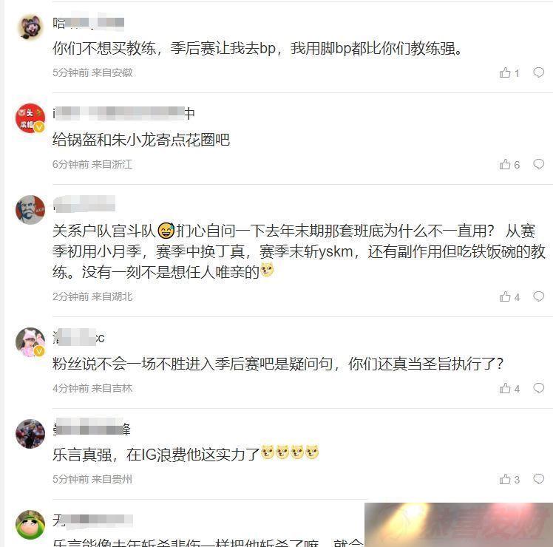The width and height of the screenshot is (553, 547).
Task: Open the red verified avatar profile
Action: [30, 118]
